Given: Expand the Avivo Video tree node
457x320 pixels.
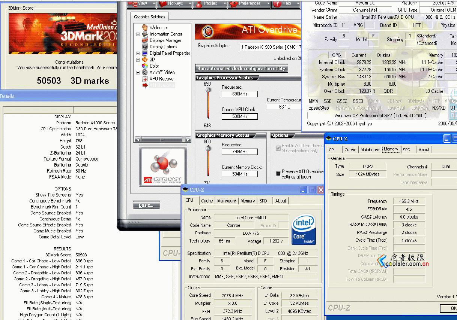Looking at the screenshot, I should [x=138, y=72].
